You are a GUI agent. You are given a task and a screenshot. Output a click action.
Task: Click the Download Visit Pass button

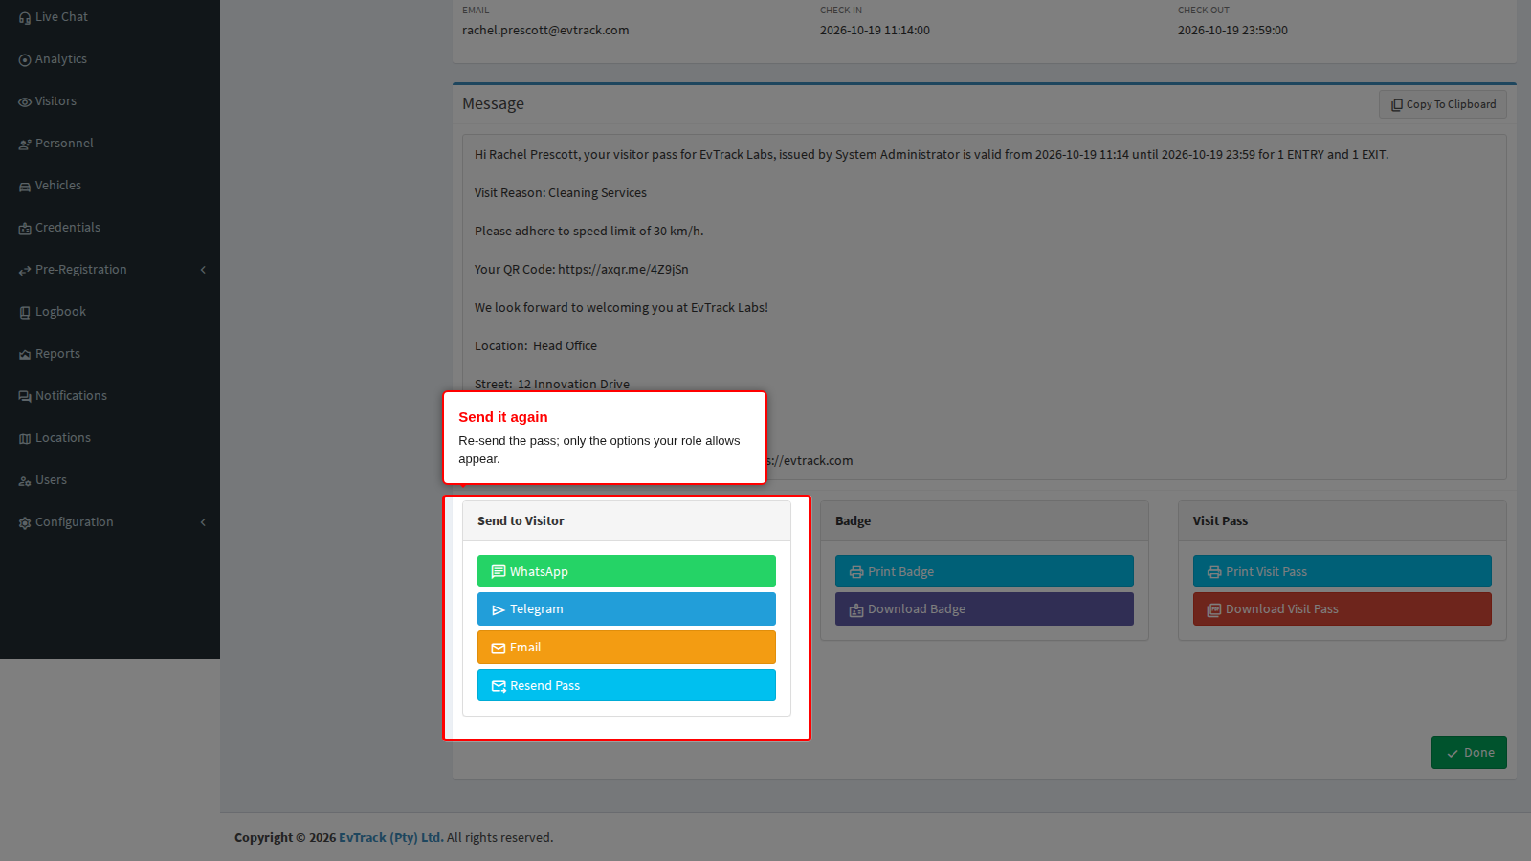pos(1342,609)
